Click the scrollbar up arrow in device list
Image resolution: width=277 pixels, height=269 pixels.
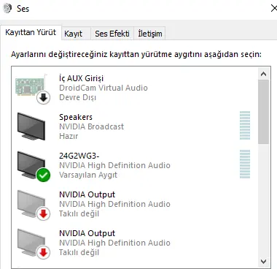click(263, 74)
